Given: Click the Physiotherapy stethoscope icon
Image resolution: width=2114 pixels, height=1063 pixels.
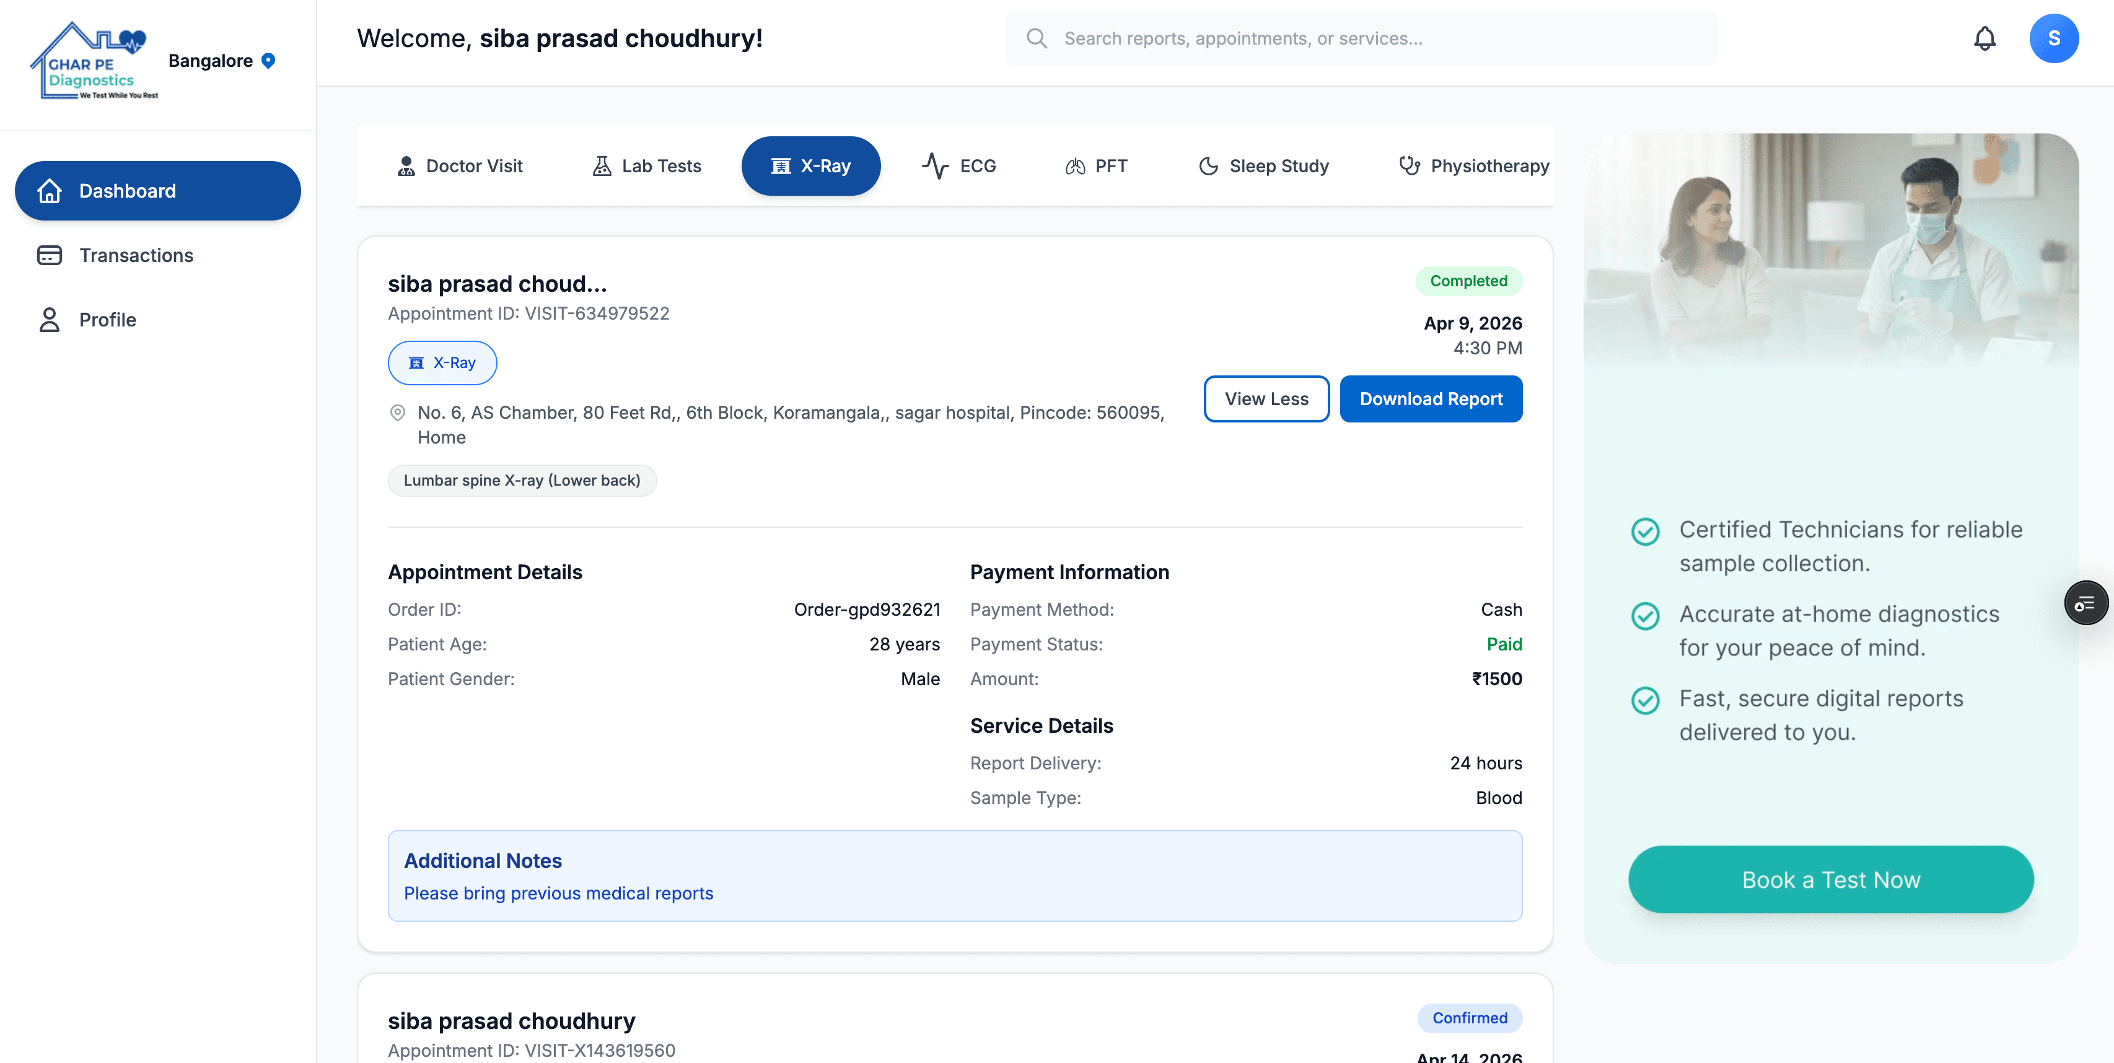Looking at the screenshot, I should [x=1409, y=167].
